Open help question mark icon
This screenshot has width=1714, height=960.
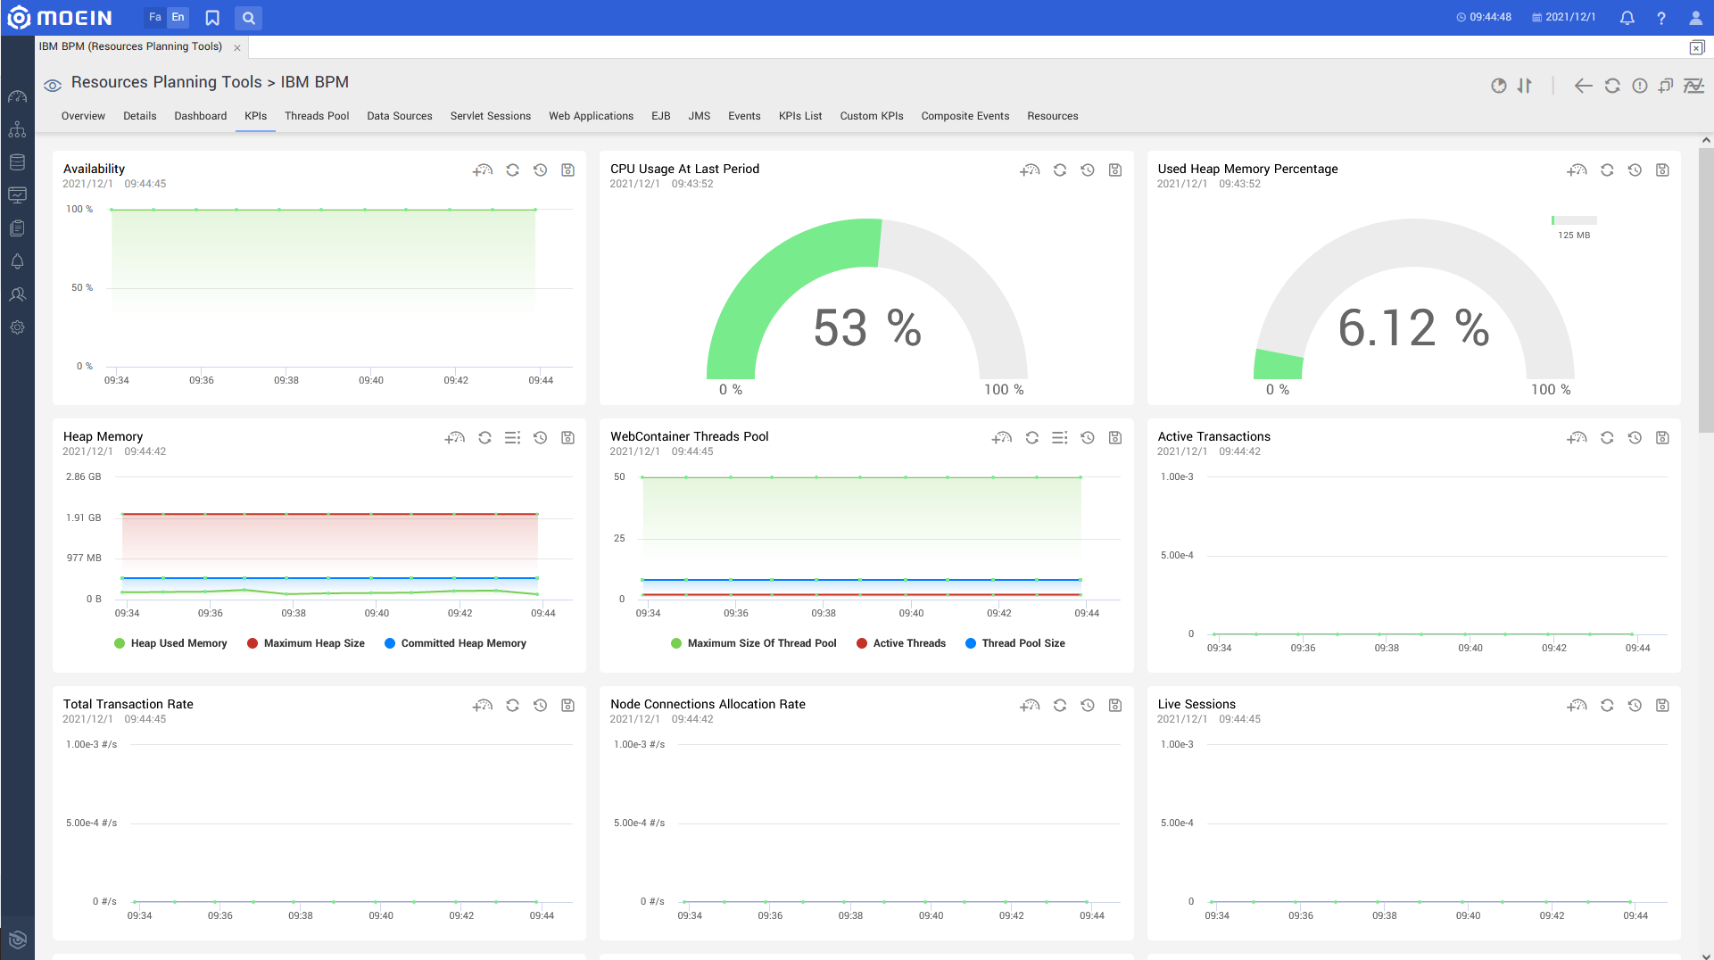[x=1660, y=18]
